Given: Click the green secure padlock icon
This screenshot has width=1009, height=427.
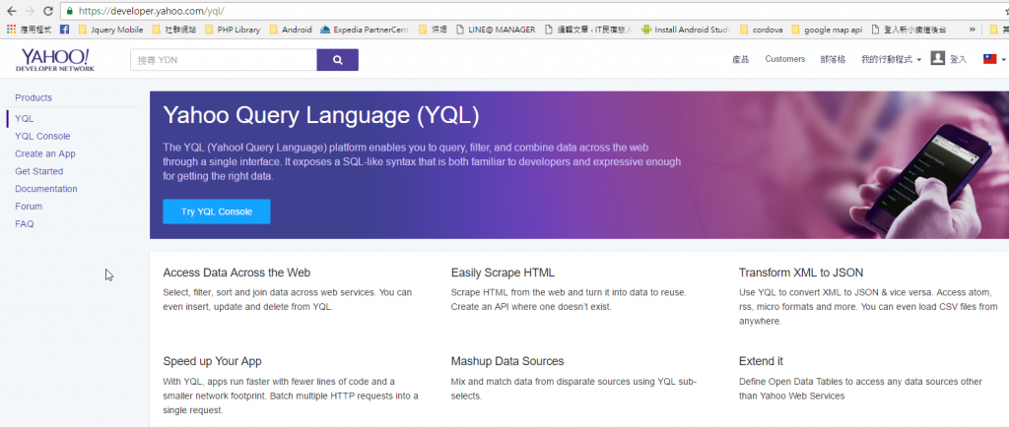Looking at the screenshot, I should coord(70,11).
